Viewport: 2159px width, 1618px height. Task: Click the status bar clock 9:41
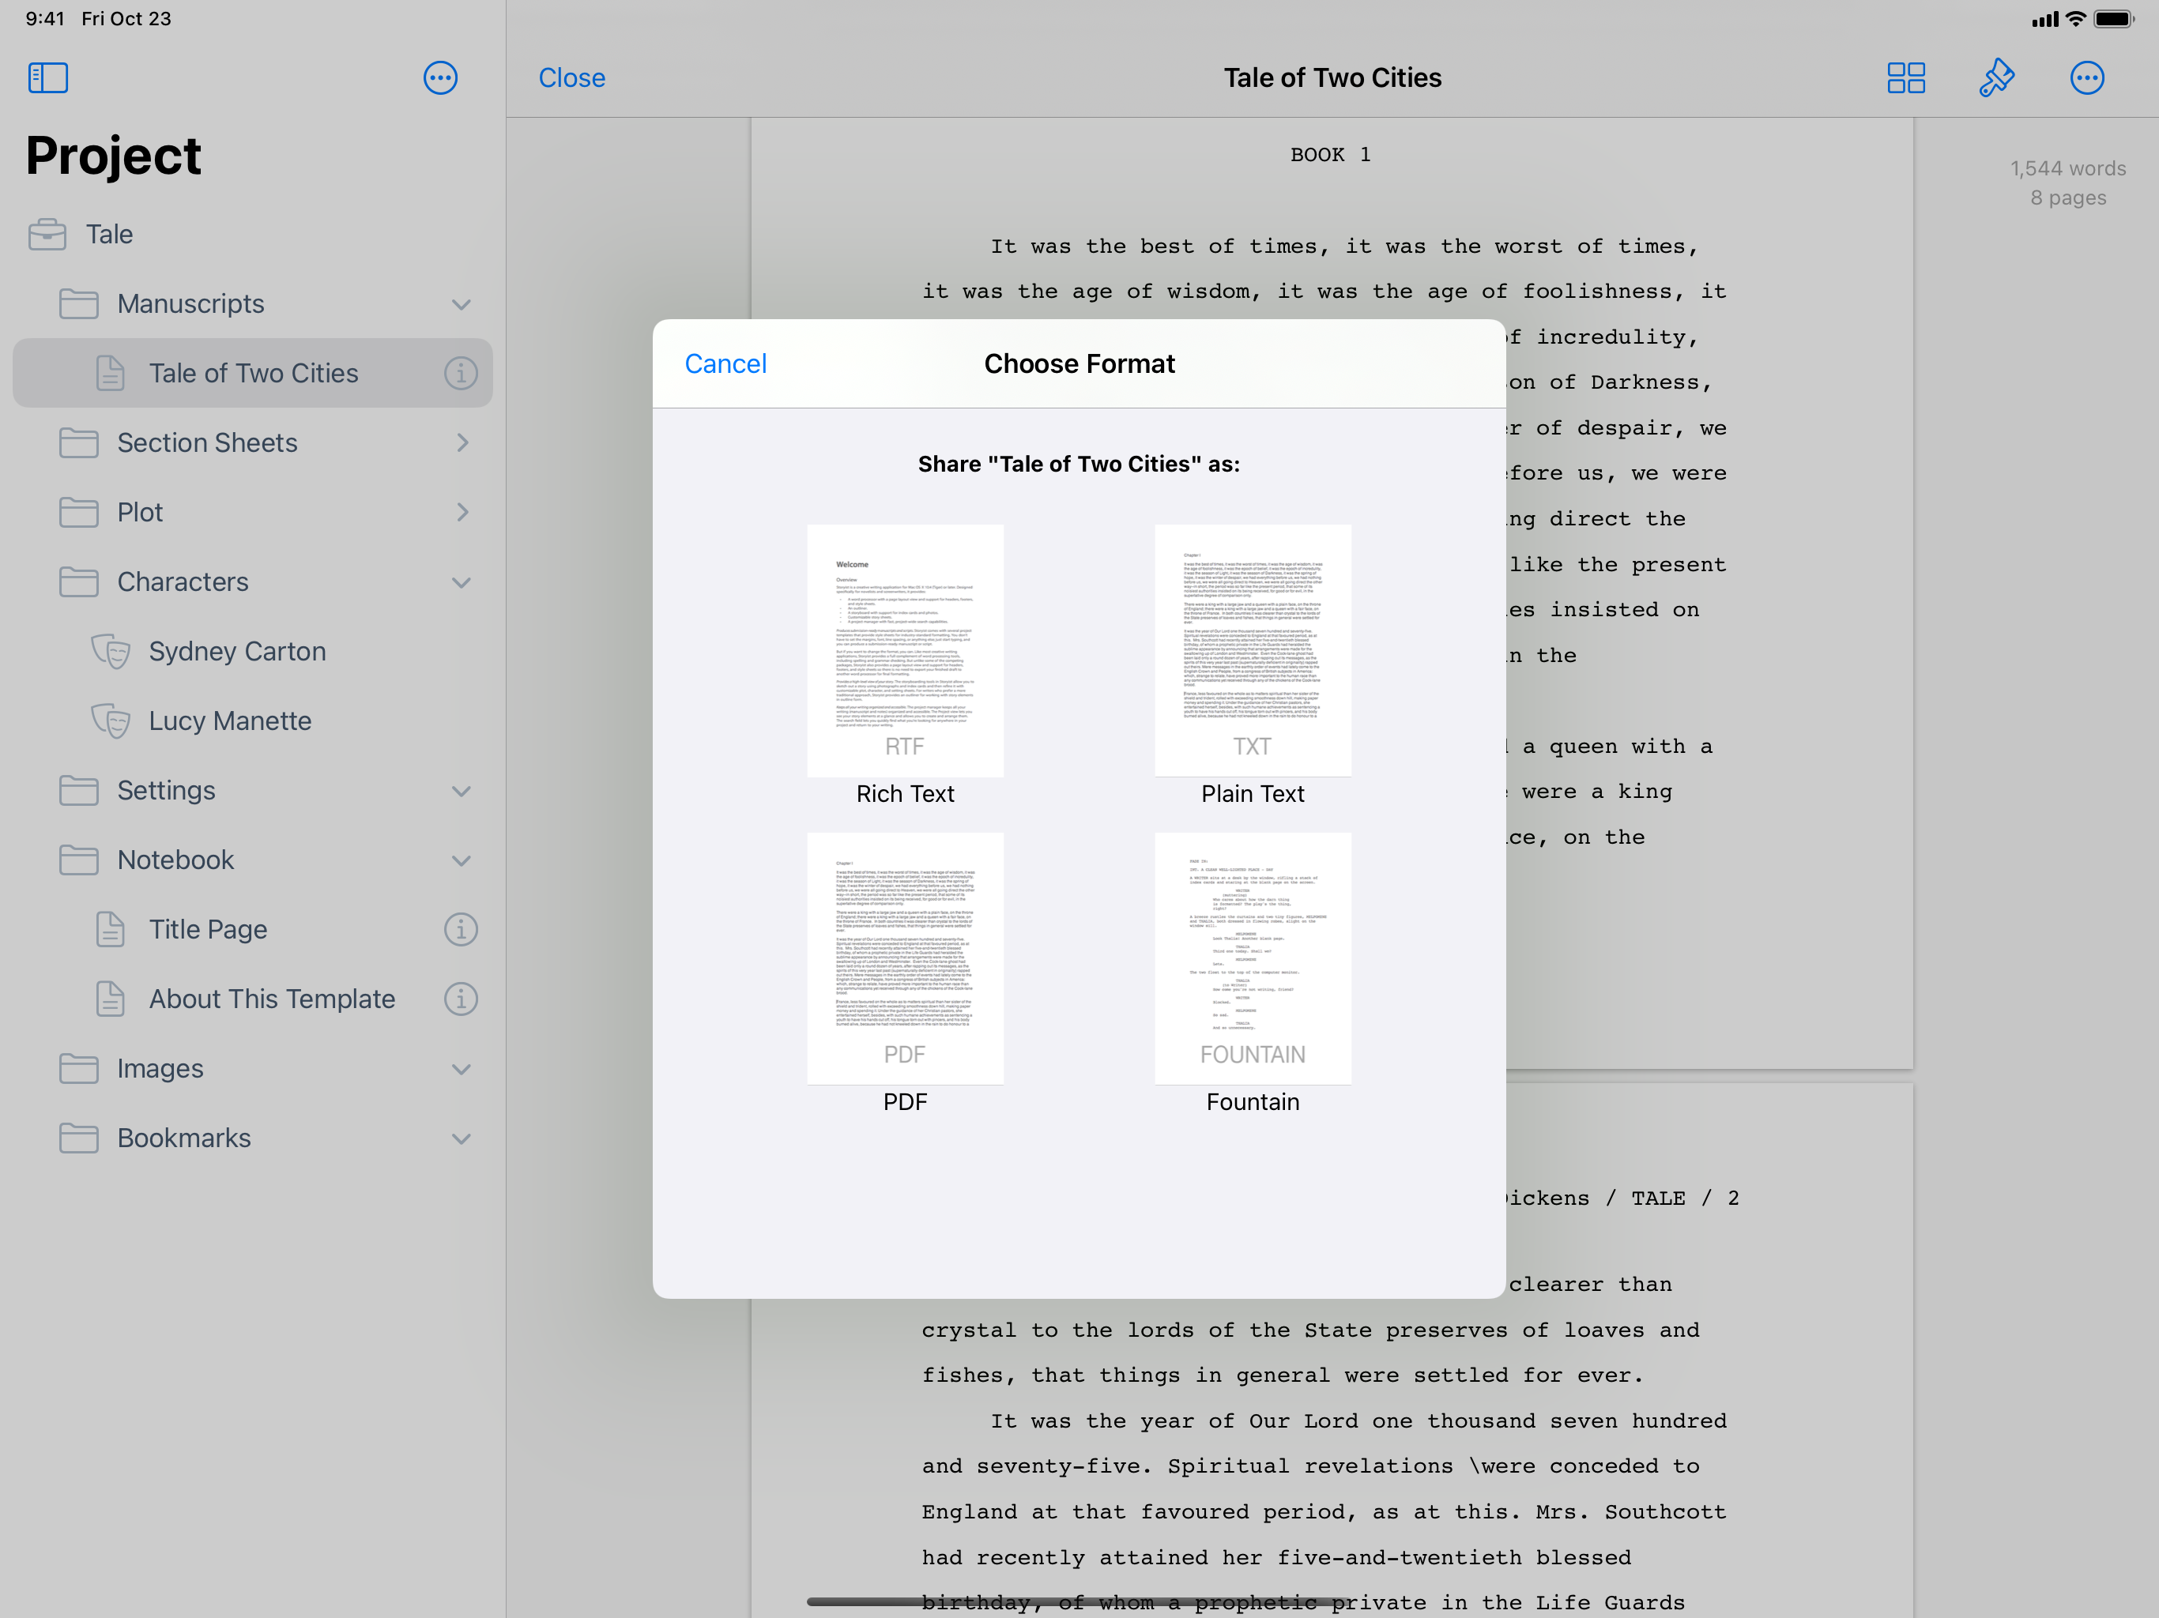[x=45, y=18]
